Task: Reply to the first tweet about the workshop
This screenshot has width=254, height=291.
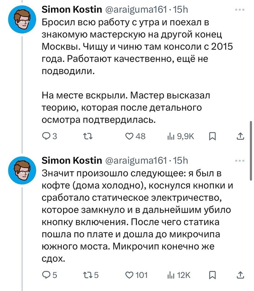Action: [47, 136]
